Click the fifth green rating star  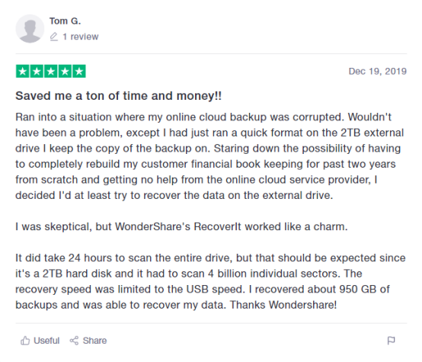click(x=79, y=72)
